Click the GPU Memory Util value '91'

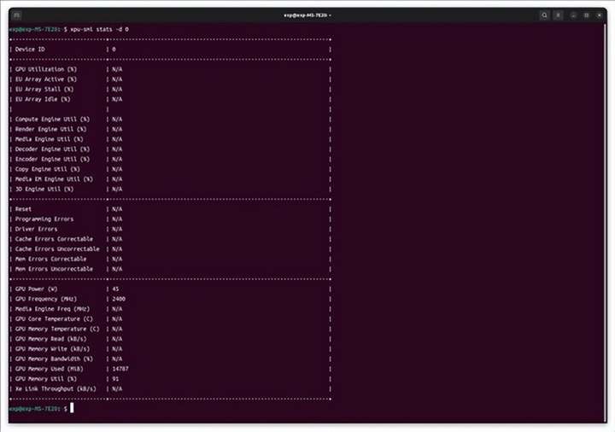tap(115, 379)
